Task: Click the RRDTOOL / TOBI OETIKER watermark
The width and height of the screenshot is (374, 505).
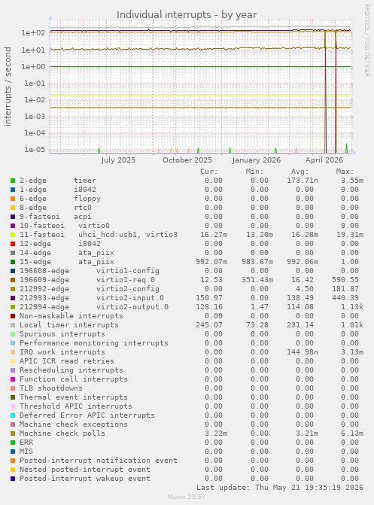Action: pos(367,40)
